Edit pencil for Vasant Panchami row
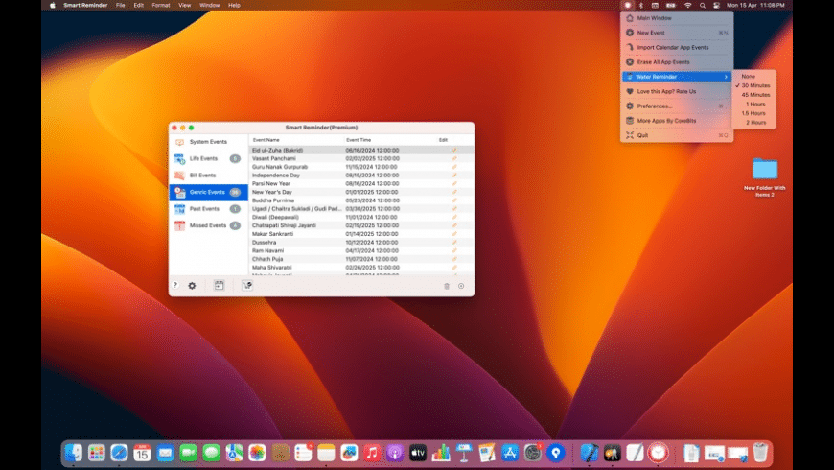Image resolution: width=834 pixels, height=470 pixels. coord(454,158)
